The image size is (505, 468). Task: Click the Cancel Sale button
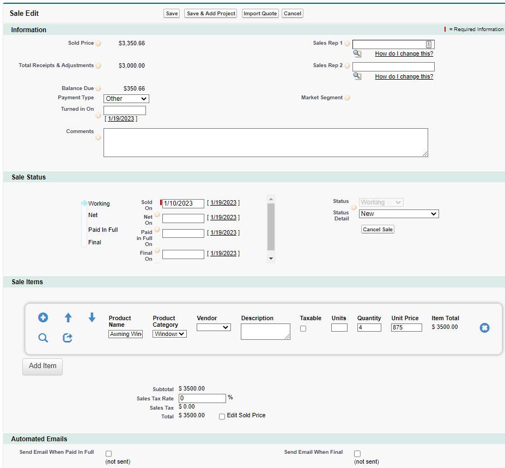(378, 229)
